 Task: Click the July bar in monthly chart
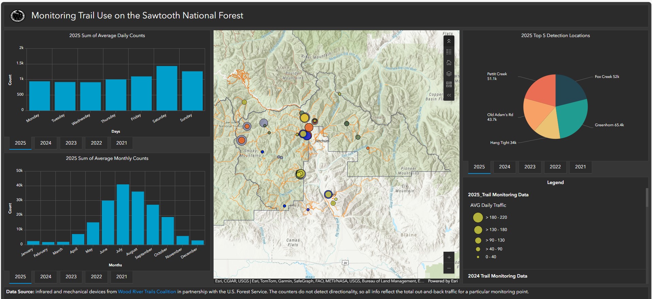point(123,214)
